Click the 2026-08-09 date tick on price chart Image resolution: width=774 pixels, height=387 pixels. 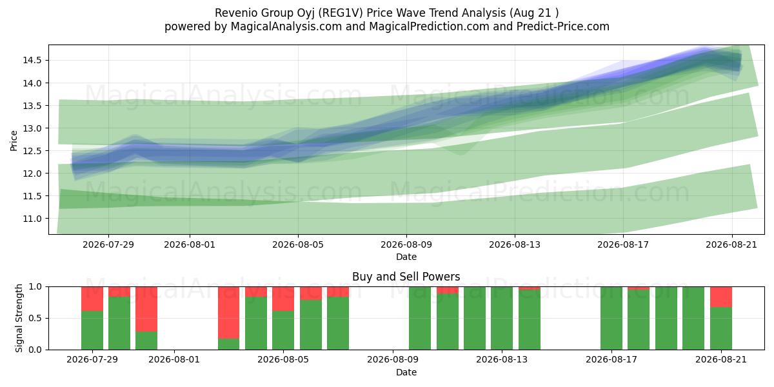(x=406, y=244)
